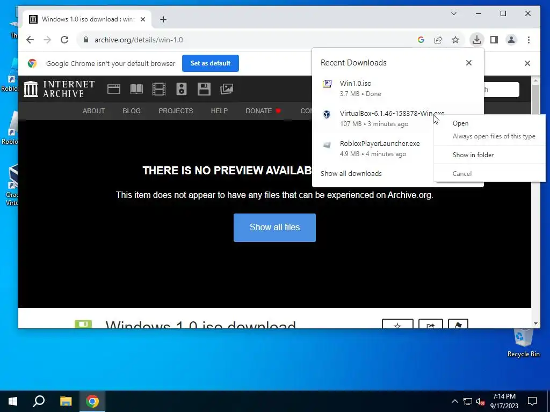
Task: Click the Win1.0.iso file icon
Action: click(327, 84)
